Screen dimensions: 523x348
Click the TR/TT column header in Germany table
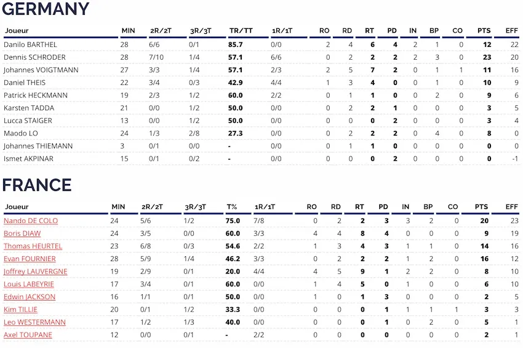241,31
